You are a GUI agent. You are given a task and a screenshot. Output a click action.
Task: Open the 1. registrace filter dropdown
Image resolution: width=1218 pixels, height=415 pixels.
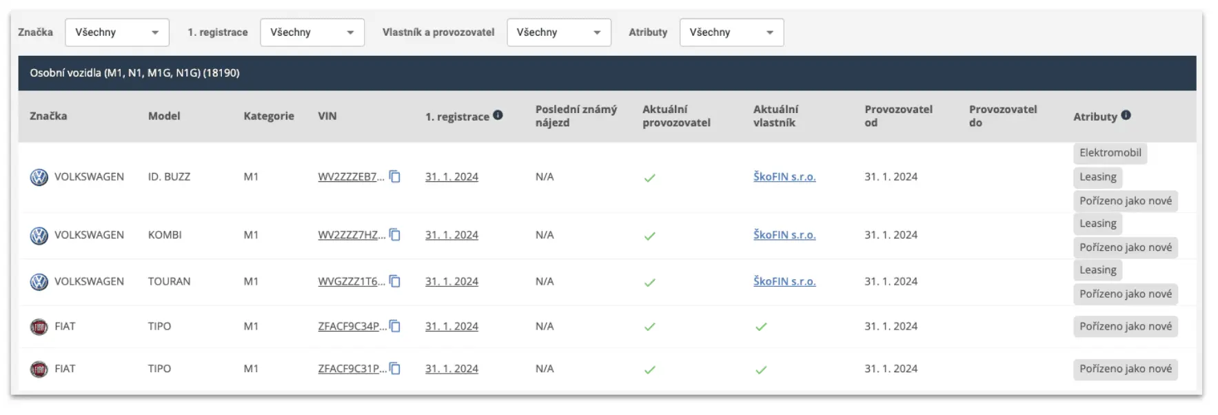[312, 32]
